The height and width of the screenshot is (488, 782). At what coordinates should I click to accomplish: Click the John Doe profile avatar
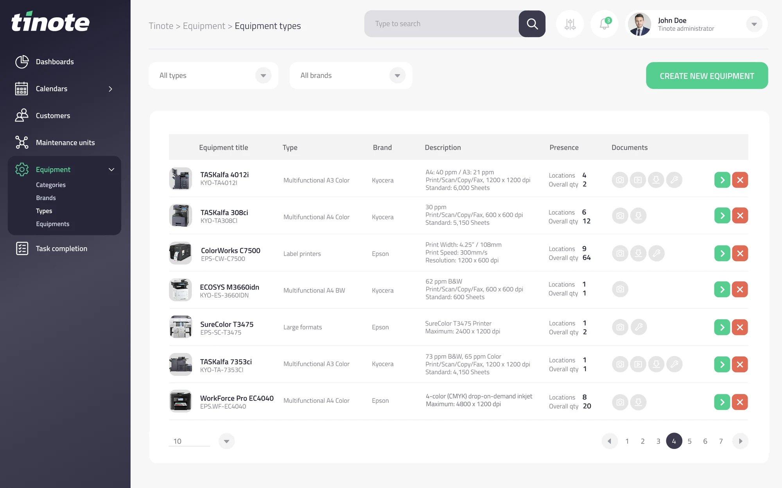click(x=639, y=24)
